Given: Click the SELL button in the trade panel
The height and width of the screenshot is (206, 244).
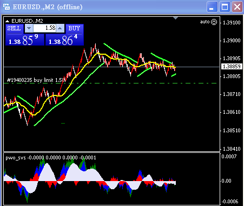Looking at the screenshot, I should 14,29.
